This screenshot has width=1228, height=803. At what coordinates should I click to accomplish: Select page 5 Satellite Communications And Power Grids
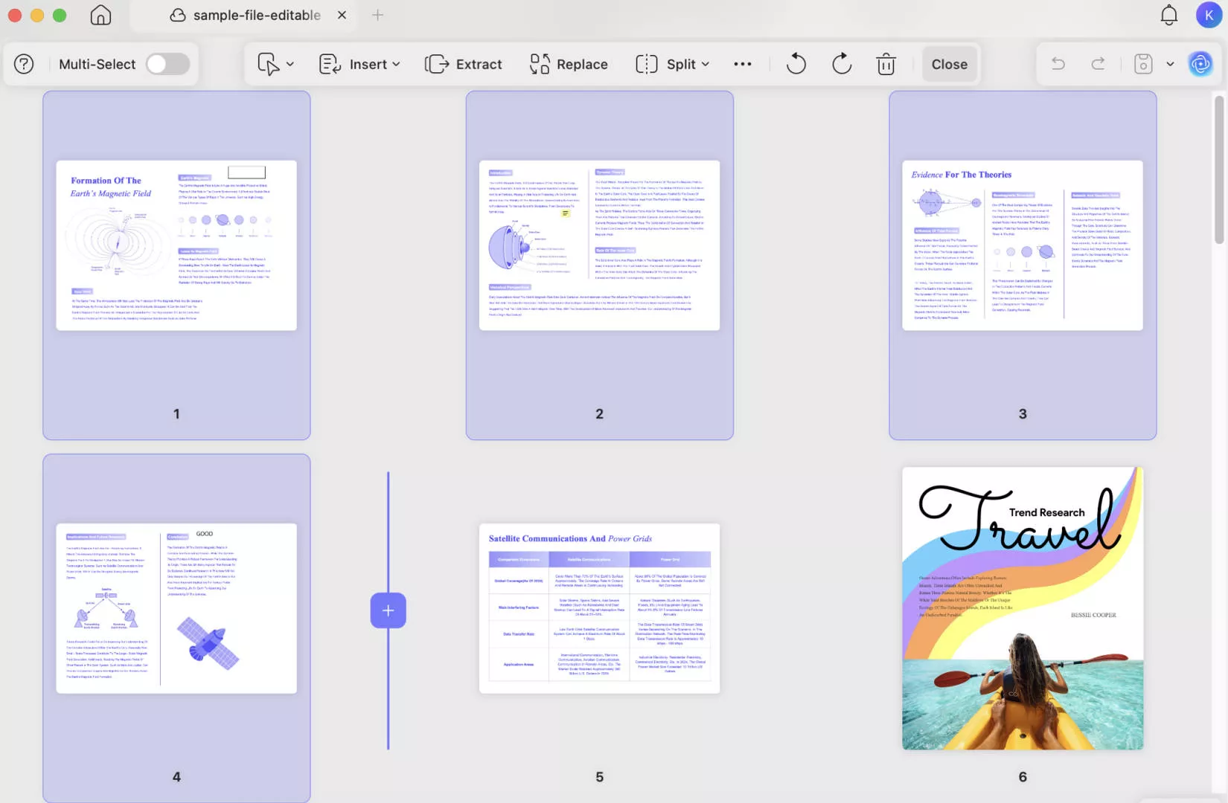coord(599,608)
